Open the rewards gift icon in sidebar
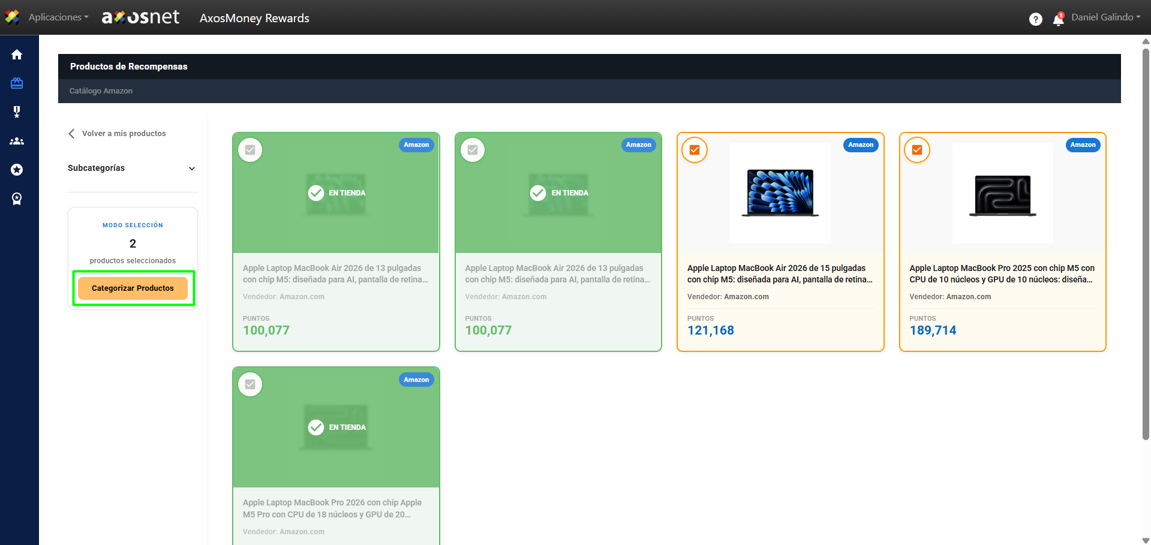Image resolution: width=1151 pixels, height=545 pixels. [x=17, y=83]
